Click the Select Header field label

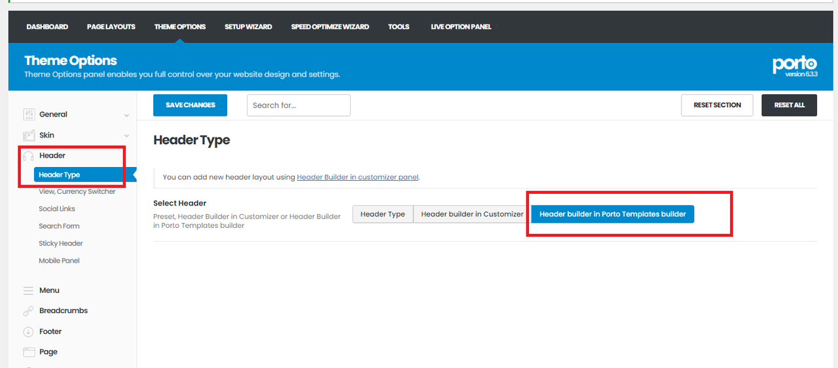click(x=180, y=204)
